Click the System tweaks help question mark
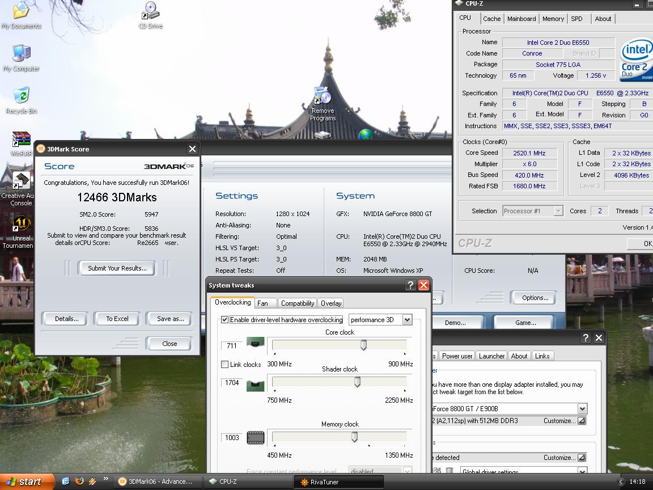Viewport: 653px width, 490px height. click(410, 285)
